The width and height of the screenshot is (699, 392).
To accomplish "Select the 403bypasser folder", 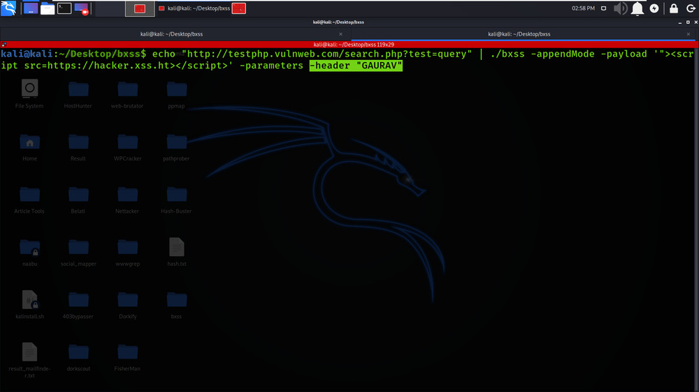I will pyautogui.click(x=78, y=304).
